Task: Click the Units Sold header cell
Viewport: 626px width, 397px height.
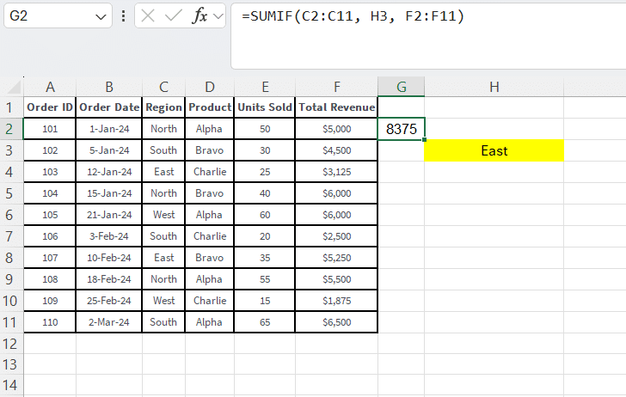Action: [265, 107]
